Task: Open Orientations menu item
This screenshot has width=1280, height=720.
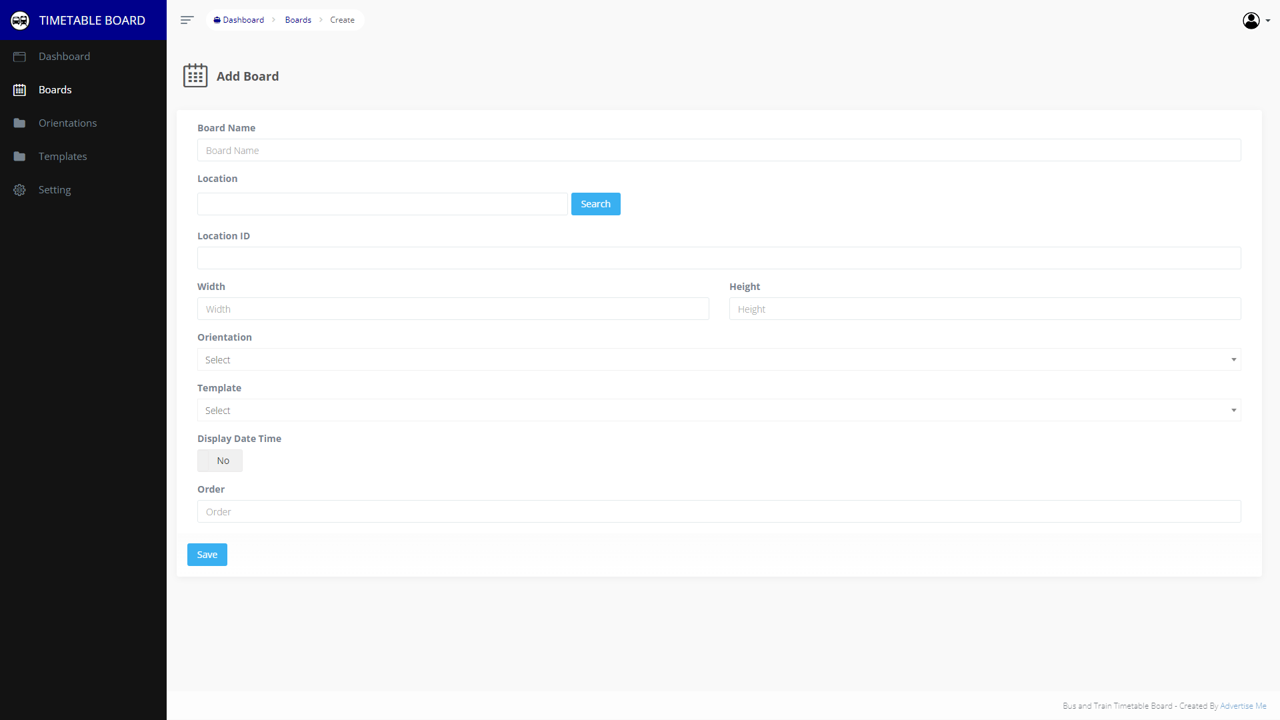Action: pos(67,123)
